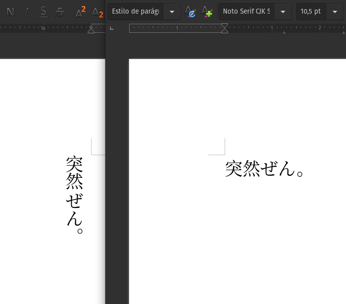346x304 pixels.
Task: Toggle bold formatting (N) button
Action: tap(10, 12)
